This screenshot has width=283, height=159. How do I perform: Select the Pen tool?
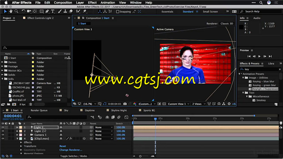tap(47, 11)
